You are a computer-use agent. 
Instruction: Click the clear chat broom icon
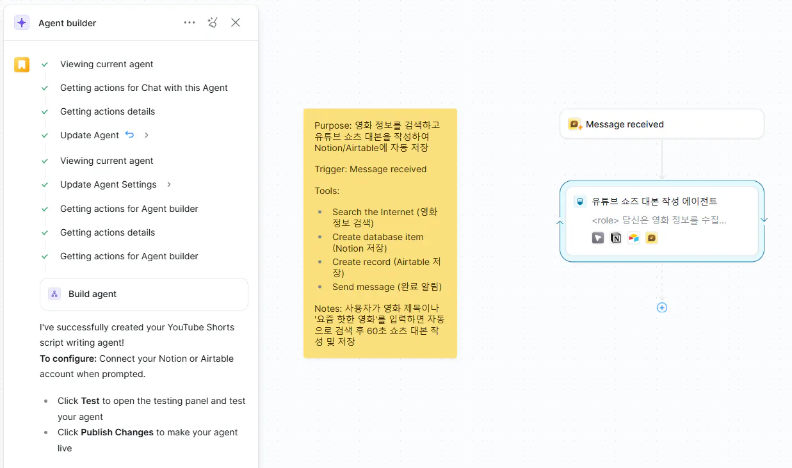(x=213, y=22)
